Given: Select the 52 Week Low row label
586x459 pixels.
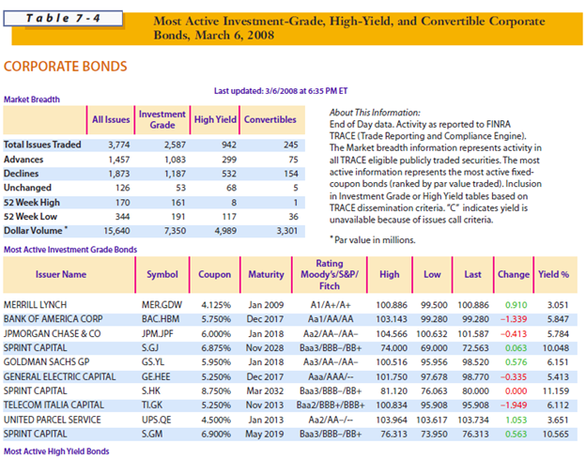Looking at the screenshot, I should coord(30,216).
